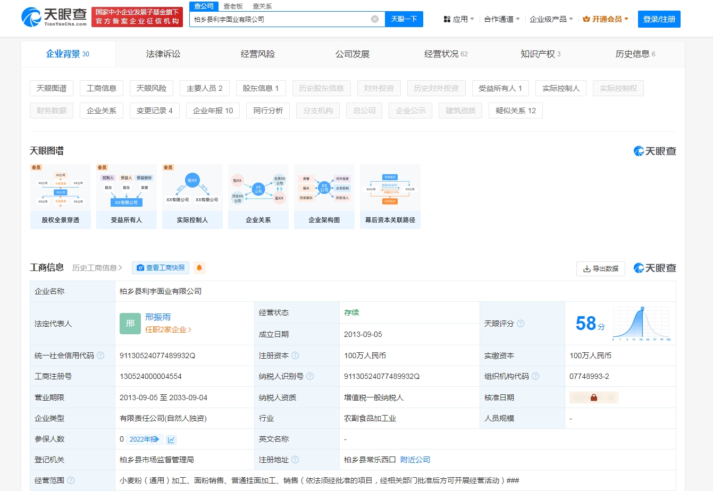Click the 附近公司 link

415,460
